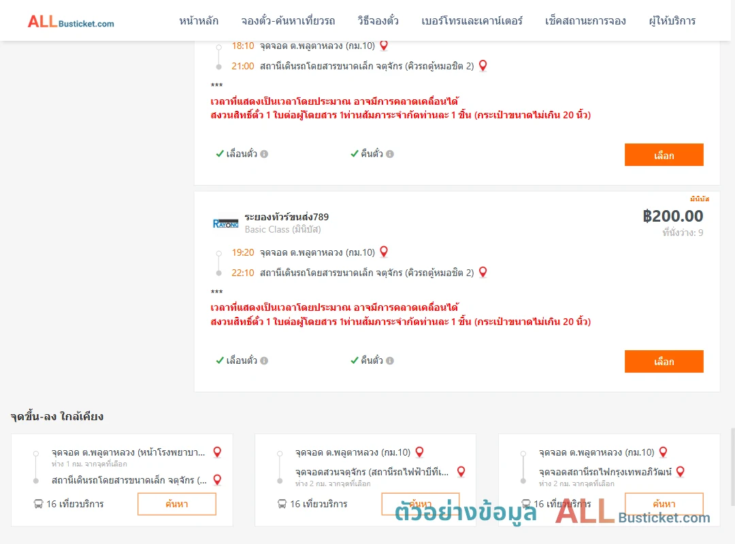The width and height of the screenshot is (735, 544).
Task: Click the ฿200.00 price text
Action: pyautogui.click(x=672, y=216)
